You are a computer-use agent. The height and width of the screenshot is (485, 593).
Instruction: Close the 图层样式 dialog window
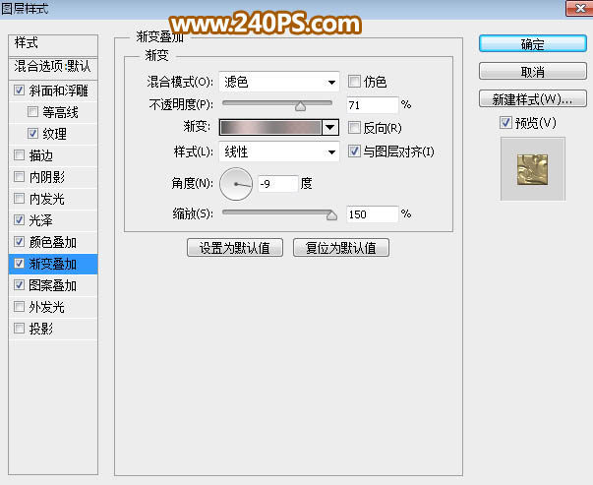(x=579, y=8)
